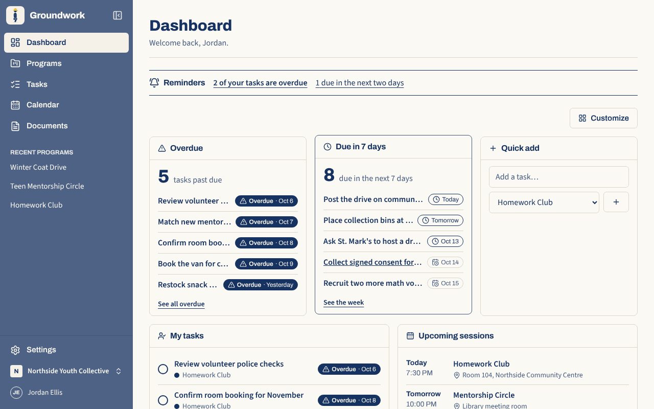Click the Add a task input field

point(559,177)
